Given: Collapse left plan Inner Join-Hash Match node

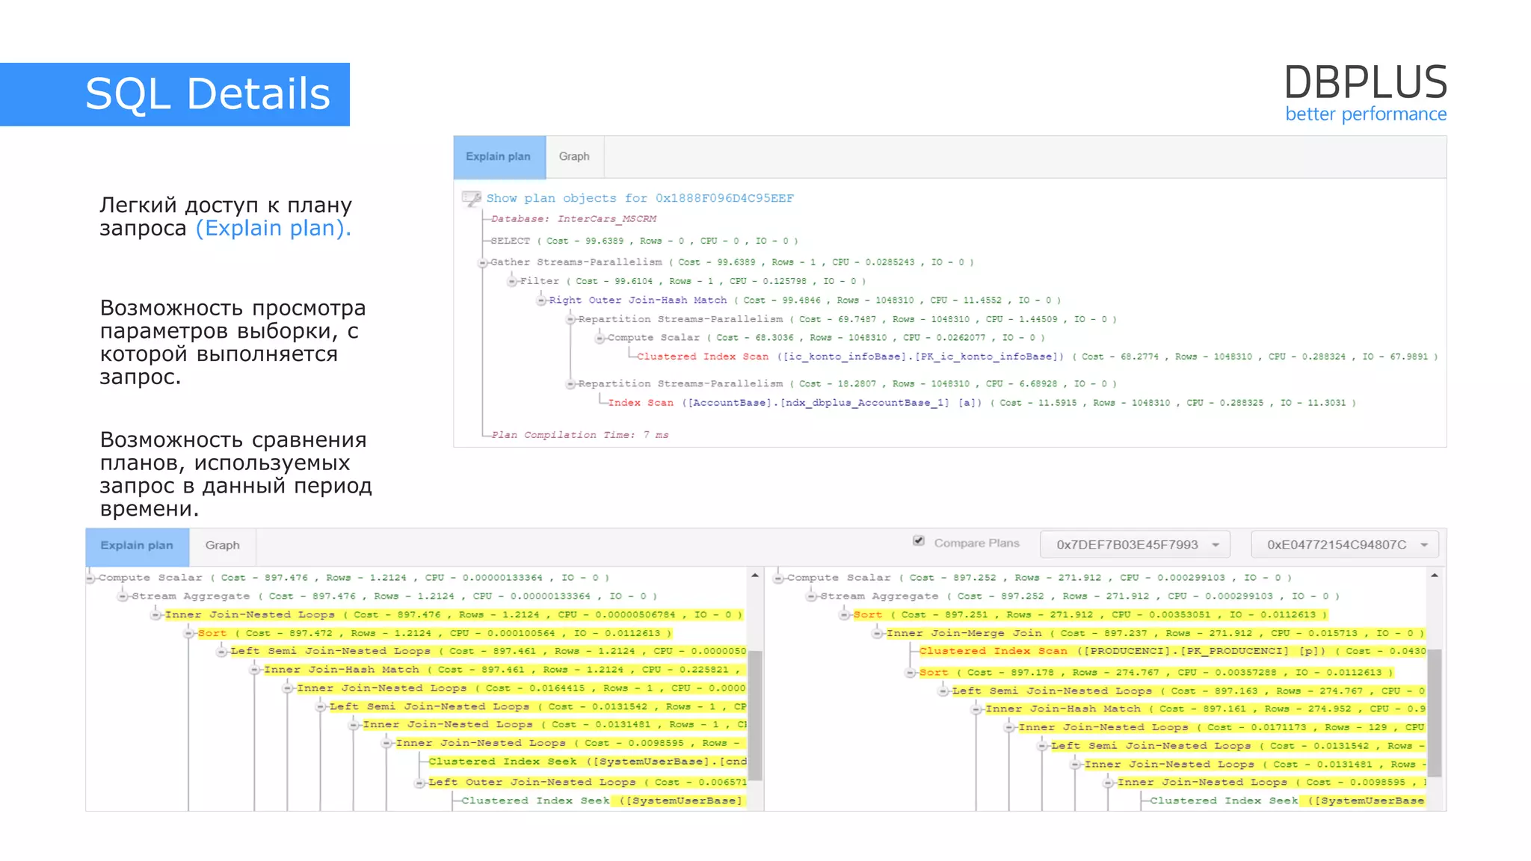Looking at the screenshot, I should (x=255, y=670).
